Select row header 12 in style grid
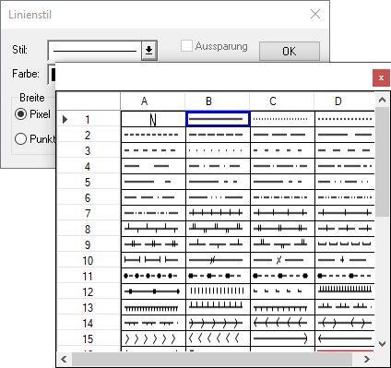Image resolution: width=391 pixels, height=368 pixels. click(89, 291)
